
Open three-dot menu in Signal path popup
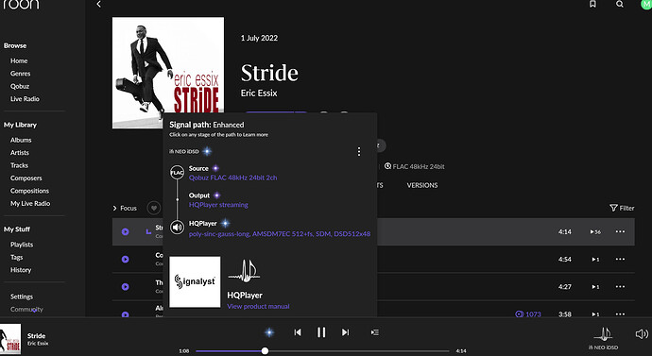359,152
